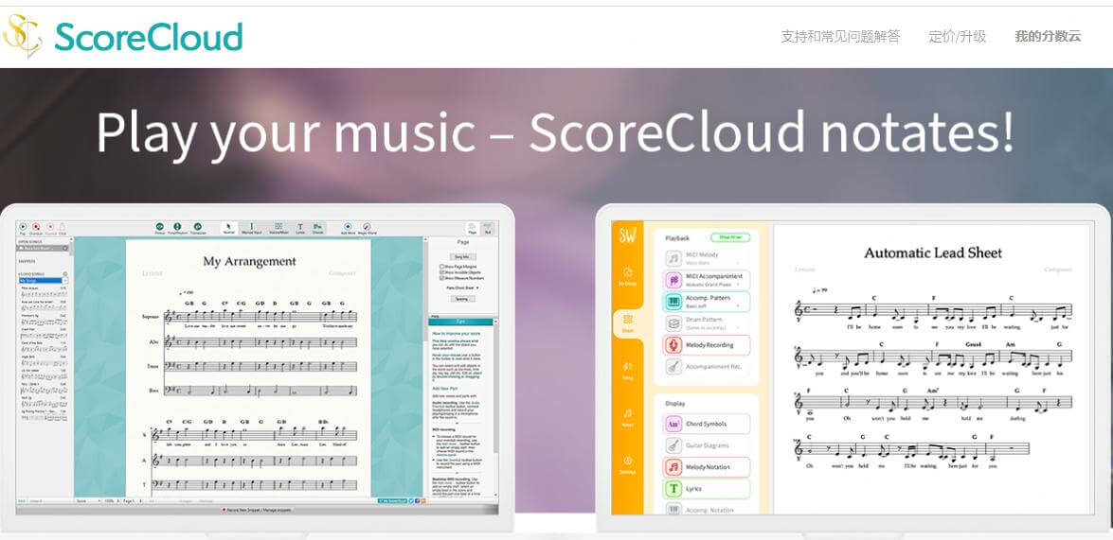Toggle Accomp. Notation display

coord(707,509)
